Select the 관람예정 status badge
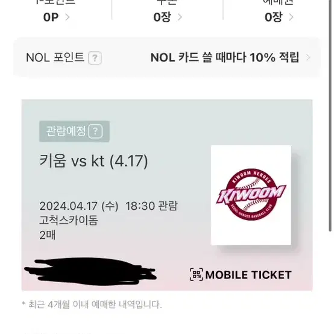This screenshot has width=334, height=334. (74, 131)
